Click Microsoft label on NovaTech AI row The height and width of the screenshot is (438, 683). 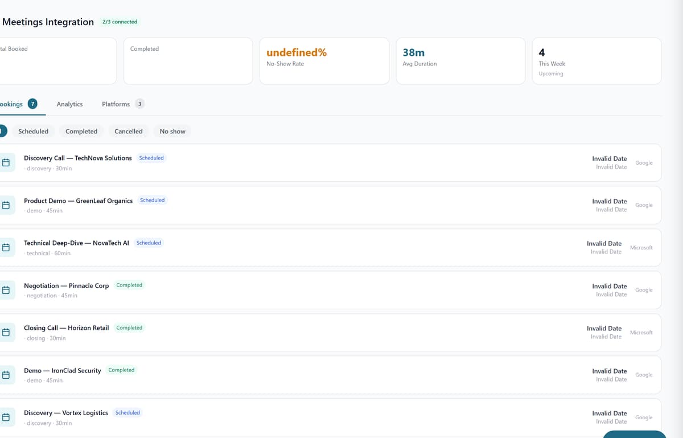(641, 248)
